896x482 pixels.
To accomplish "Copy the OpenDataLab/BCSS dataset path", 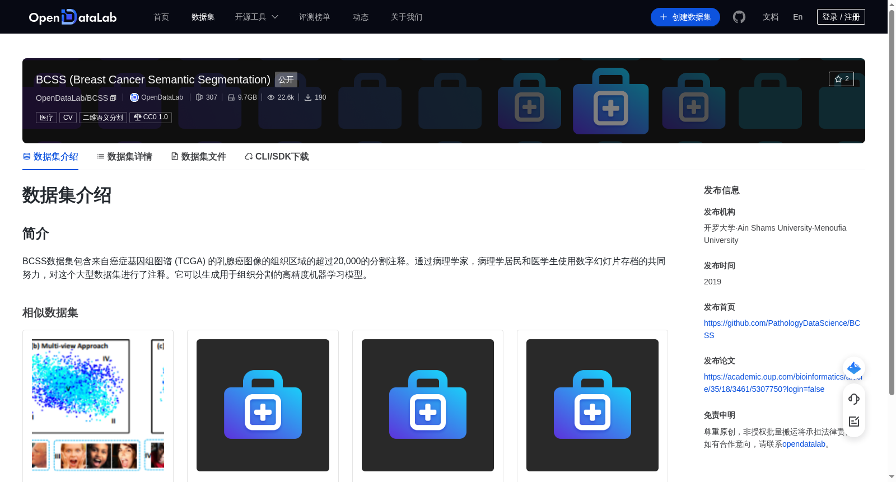I will (113, 98).
